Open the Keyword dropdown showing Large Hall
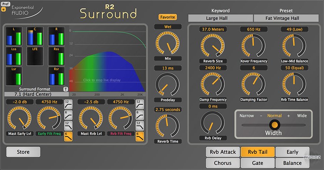Screen dimensions: 324x170 pyautogui.click(x=220, y=18)
